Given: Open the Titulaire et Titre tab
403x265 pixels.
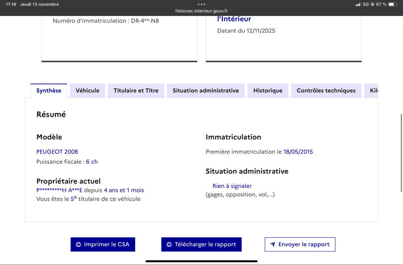Looking at the screenshot, I should [136, 90].
